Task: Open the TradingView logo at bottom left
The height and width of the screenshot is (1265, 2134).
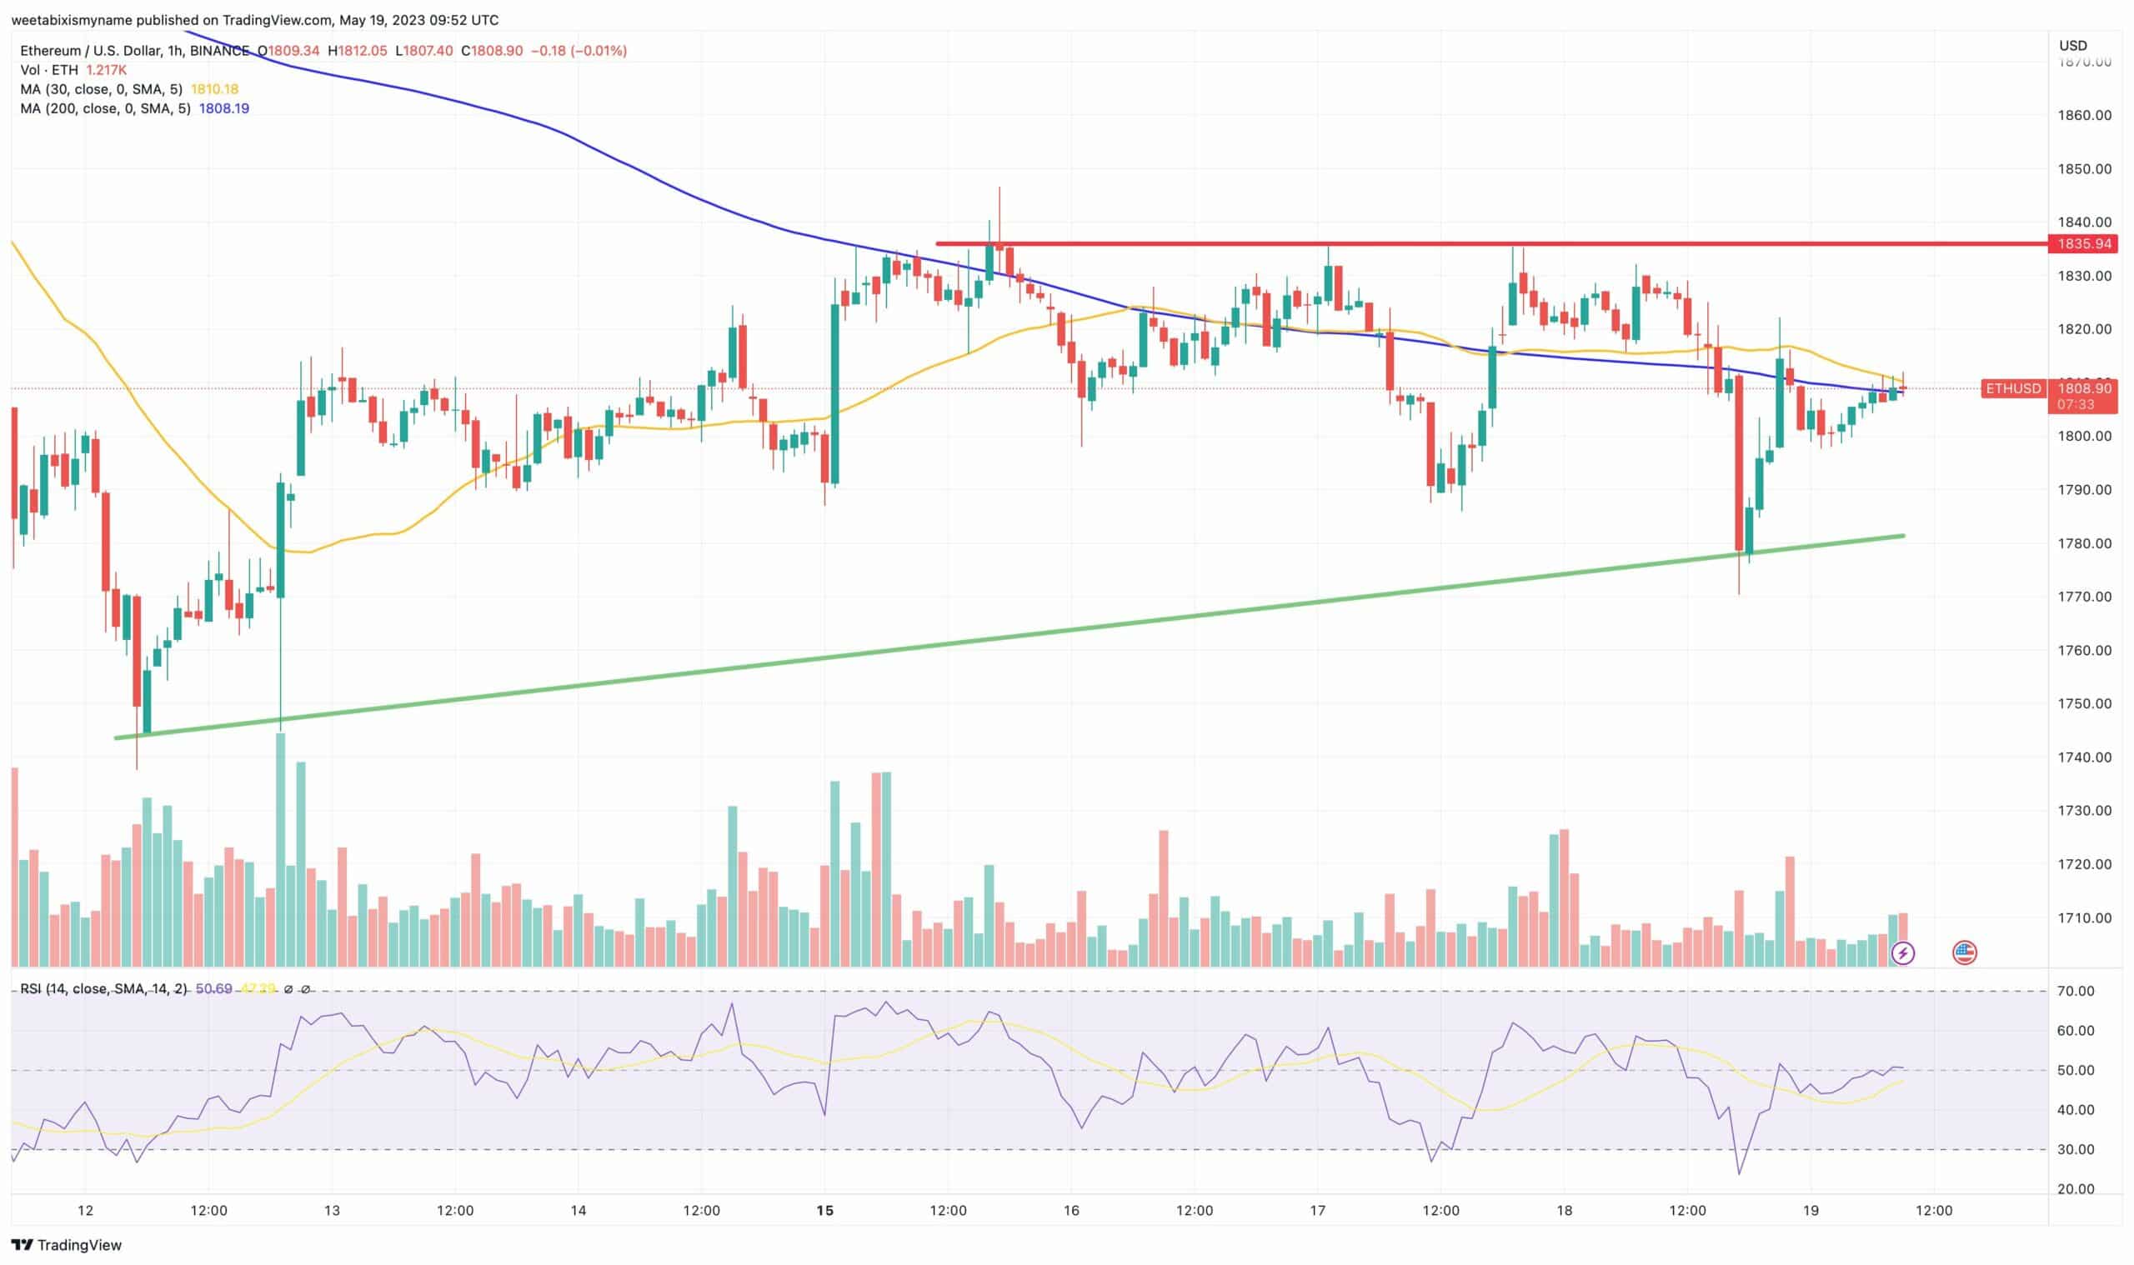Action: [67, 1244]
